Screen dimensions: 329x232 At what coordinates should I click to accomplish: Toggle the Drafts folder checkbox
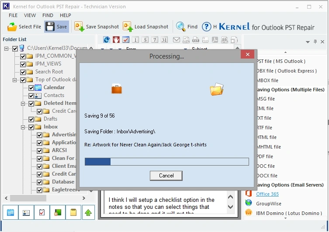coord(31,119)
